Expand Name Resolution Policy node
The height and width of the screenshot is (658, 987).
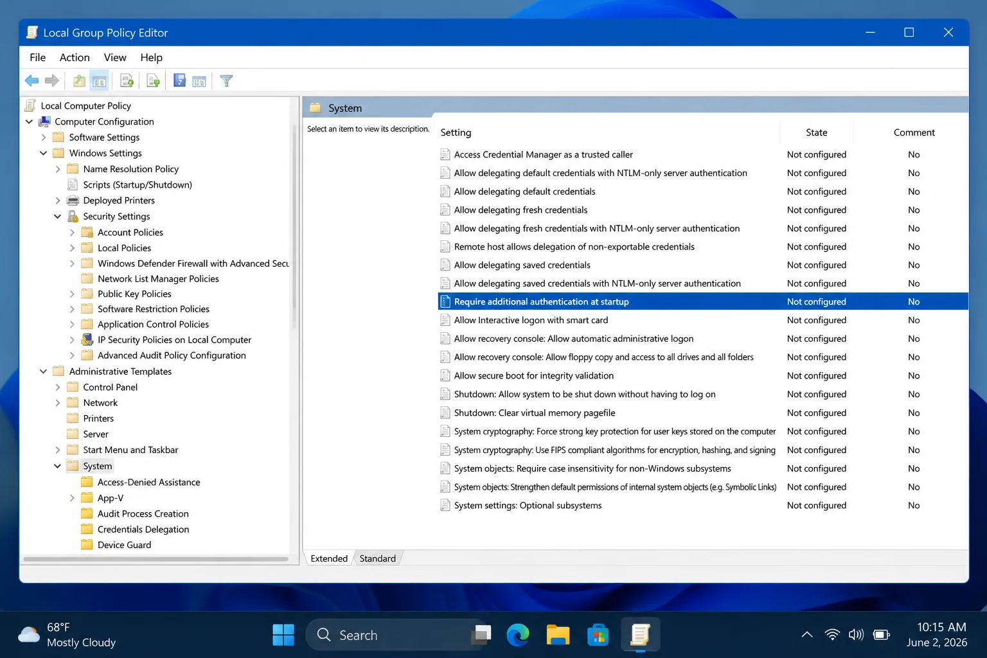[x=57, y=169]
